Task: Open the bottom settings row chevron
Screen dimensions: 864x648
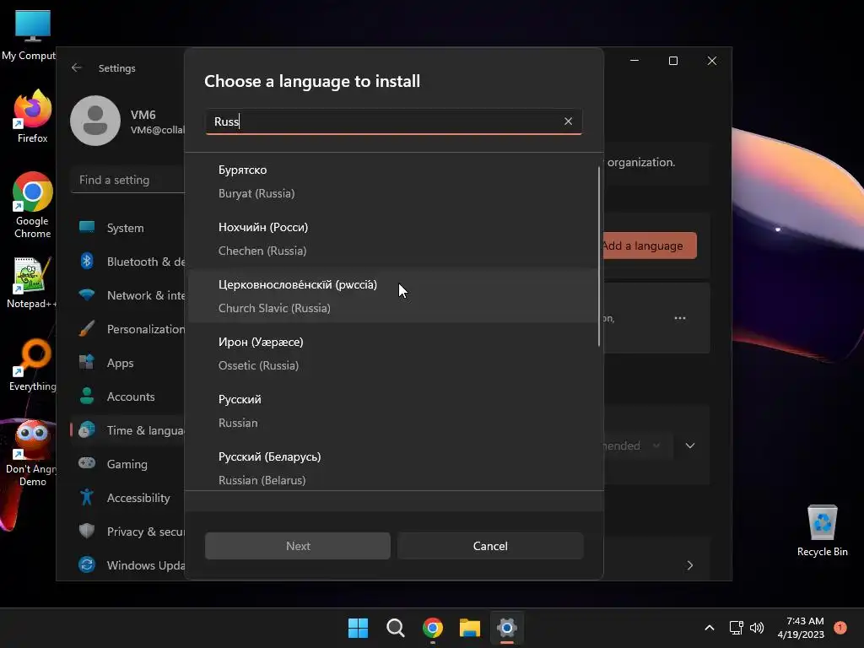Action: (x=690, y=565)
